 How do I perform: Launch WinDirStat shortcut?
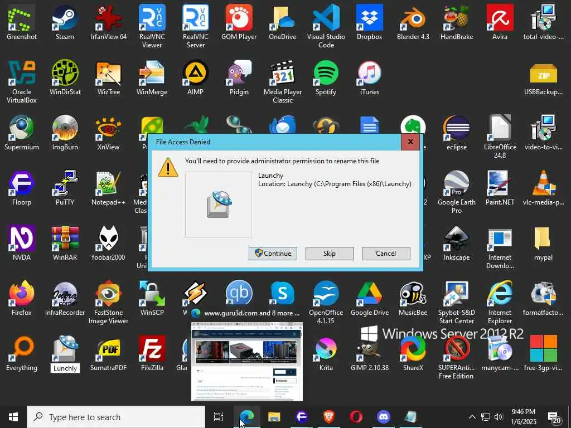coord(65,77)
